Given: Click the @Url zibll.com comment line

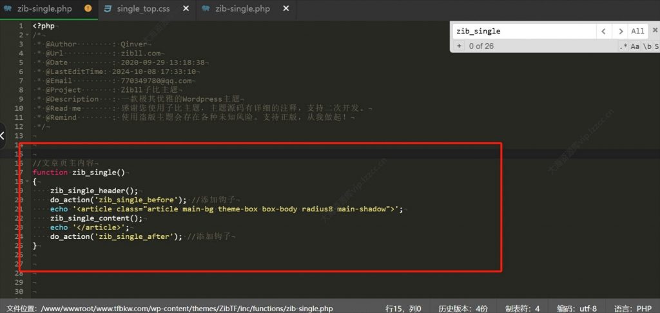Looking at the screenshot, I should coord(99,53).
